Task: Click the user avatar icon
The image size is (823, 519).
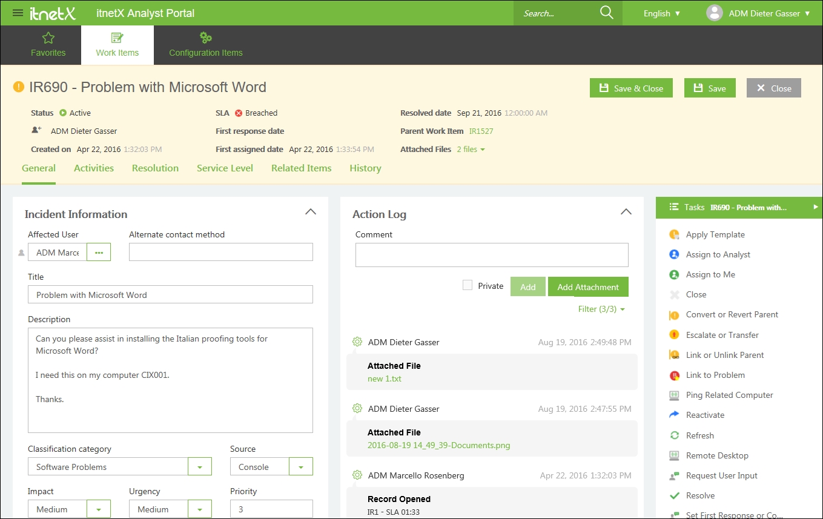Action: 715,13
